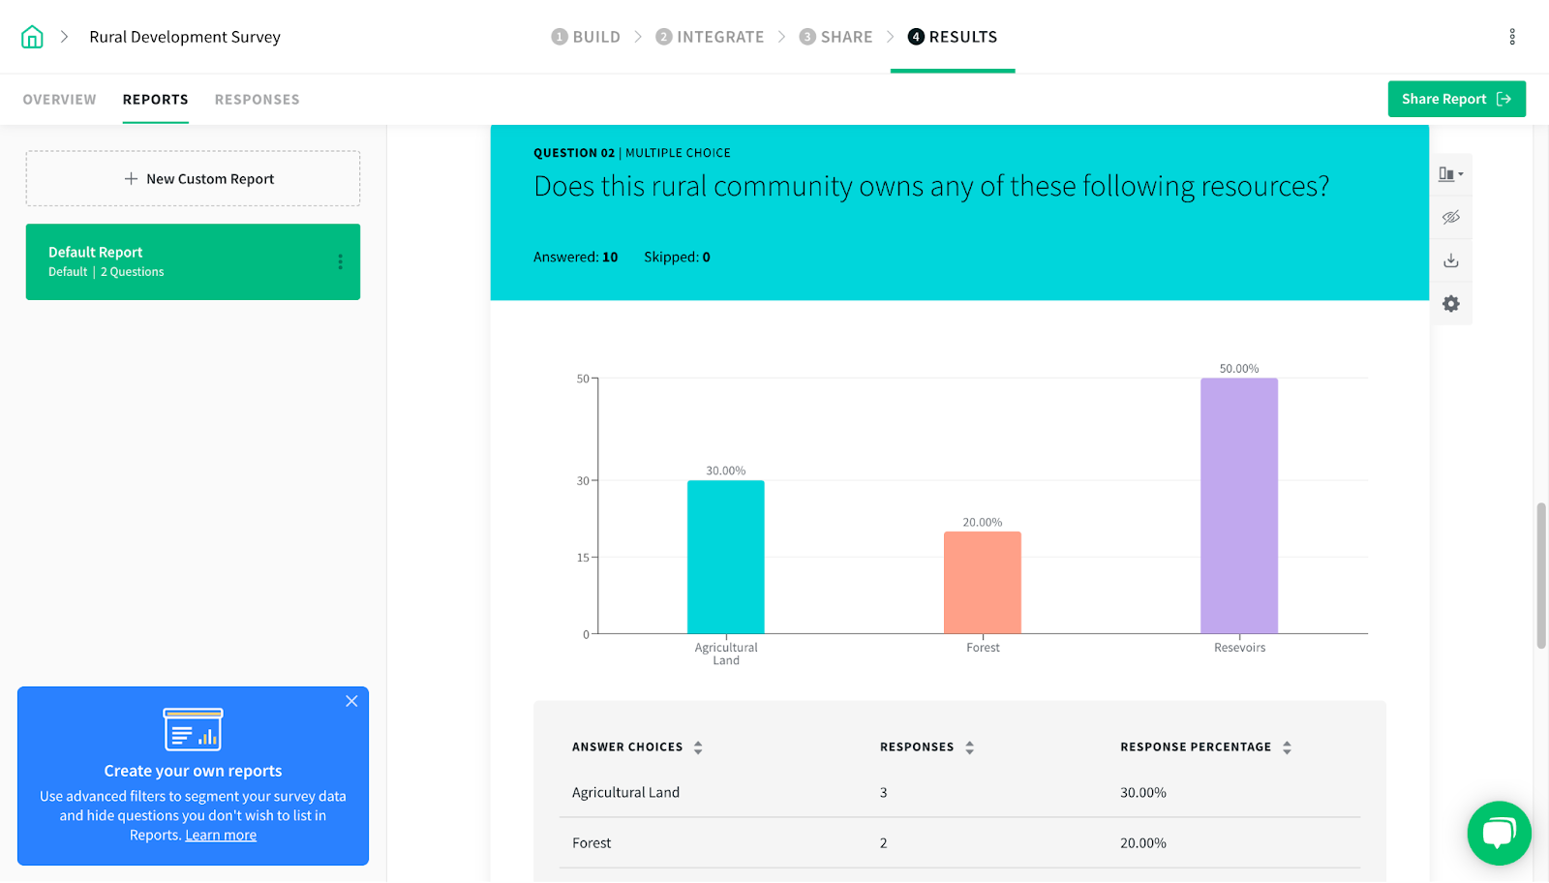The image size is (1549, 883).
Task: Click the Create your own reports heading
Action: (193, 771)
